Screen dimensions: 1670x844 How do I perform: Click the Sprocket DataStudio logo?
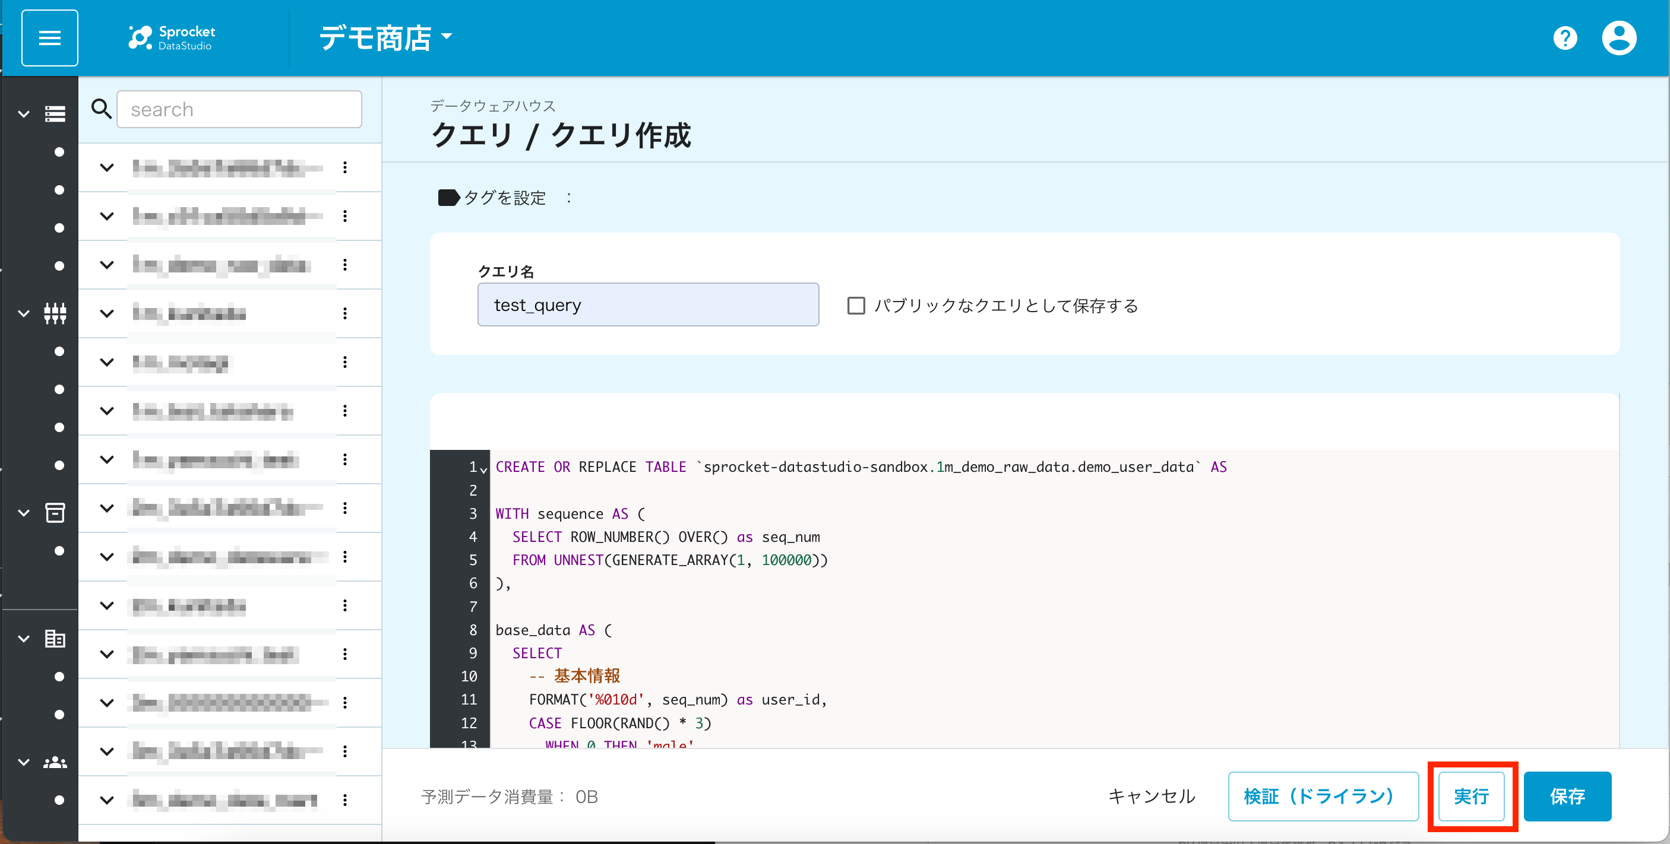[171, 37]
